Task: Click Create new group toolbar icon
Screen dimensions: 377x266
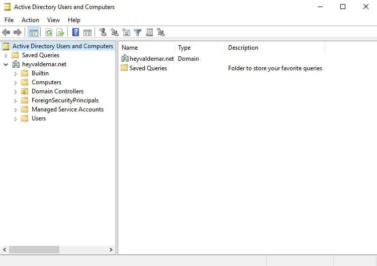Action: 115,32
